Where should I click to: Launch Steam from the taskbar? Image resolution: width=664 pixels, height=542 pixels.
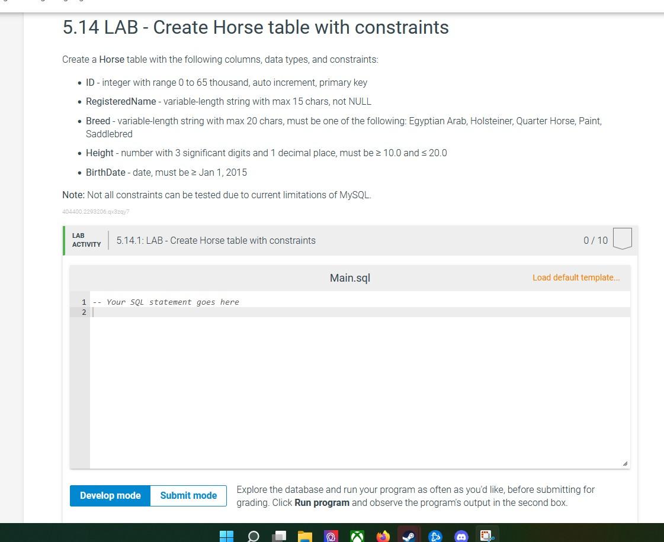click(409, 536)
